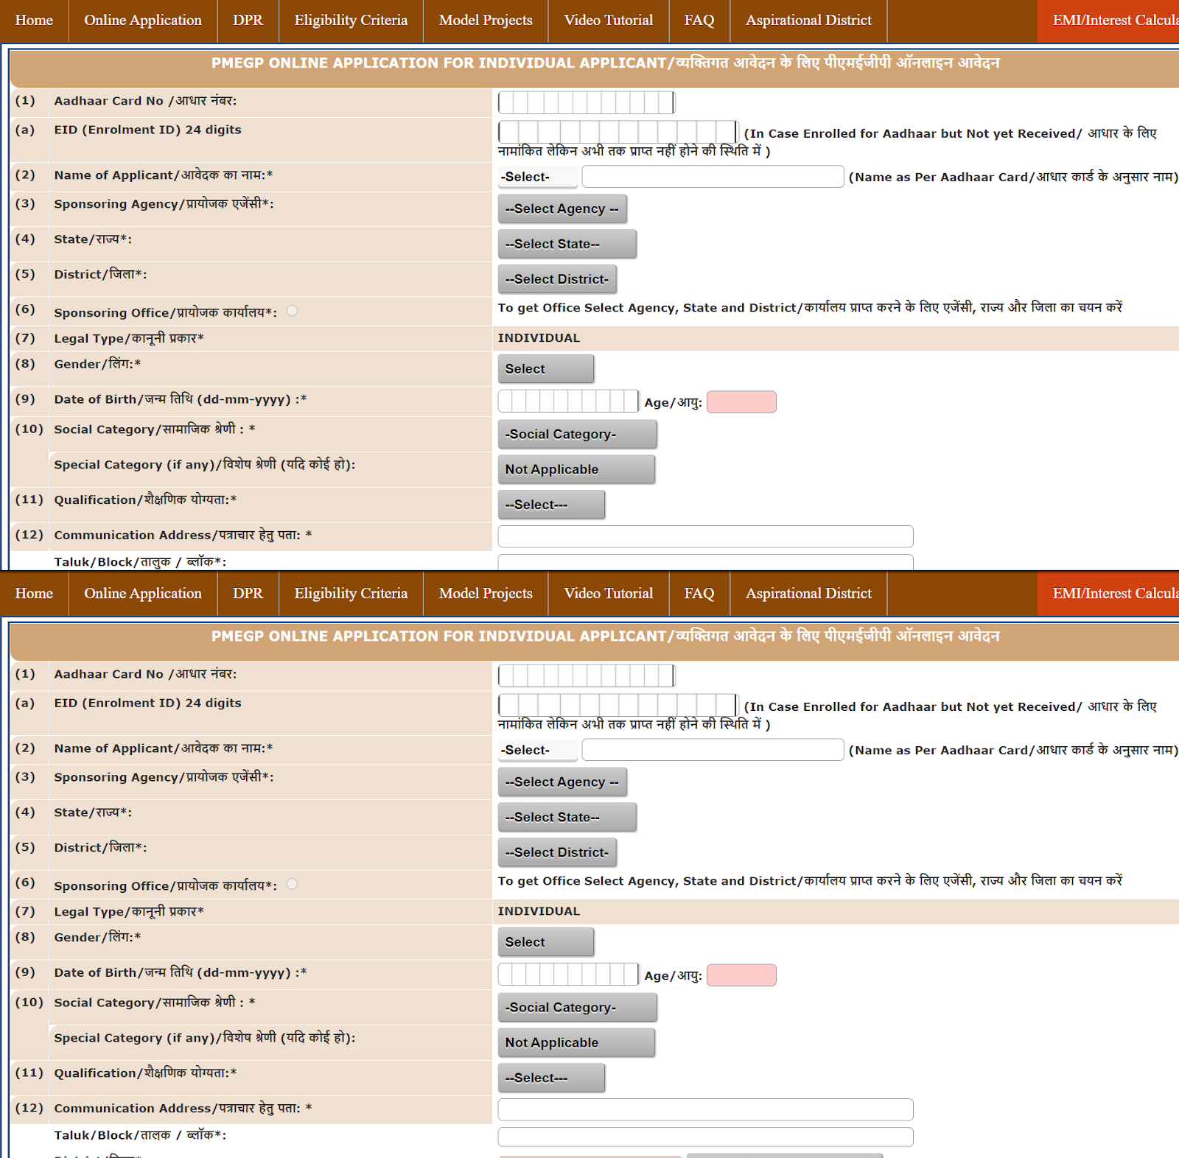Click the EID Enrolment ID field in upper form
The height and width of the screenshot is (1158, 1179).
(x=618, y=132)
